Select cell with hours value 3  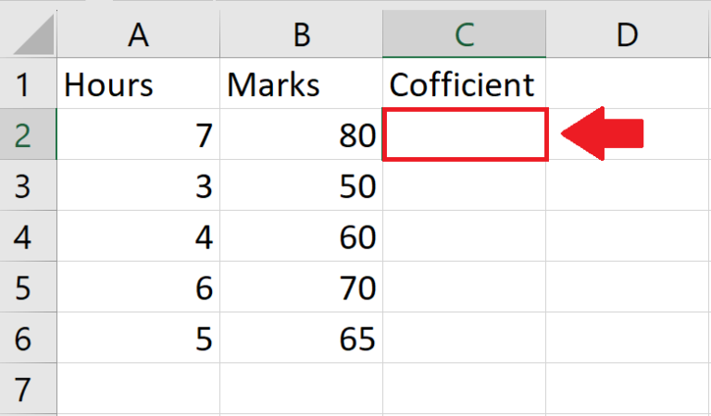pyautogui.click(x=139, y=187)
